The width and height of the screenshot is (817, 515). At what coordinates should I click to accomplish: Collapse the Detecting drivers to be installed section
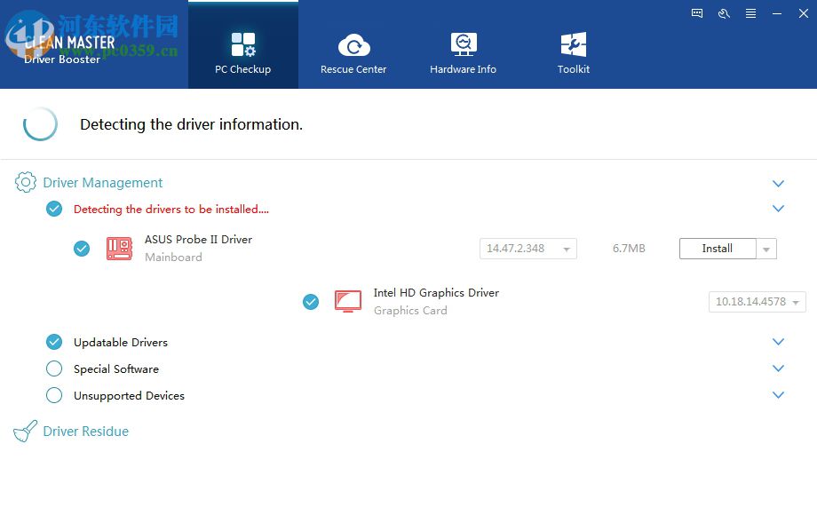click(779, 209)
